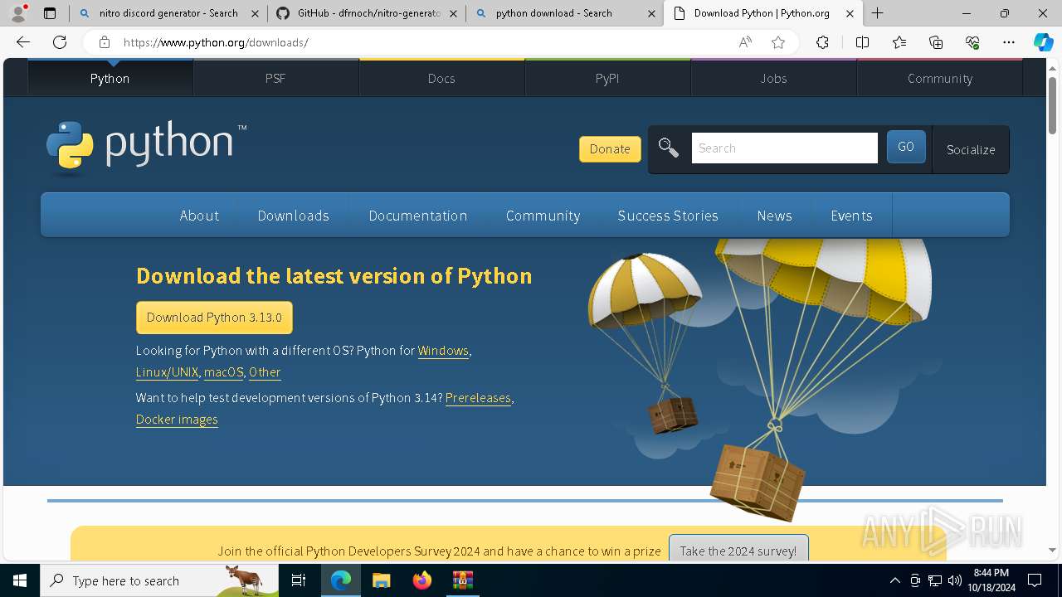Open the Favorites list icon
The height and width of the screenshot is (597, 1062).
point(899,42)
